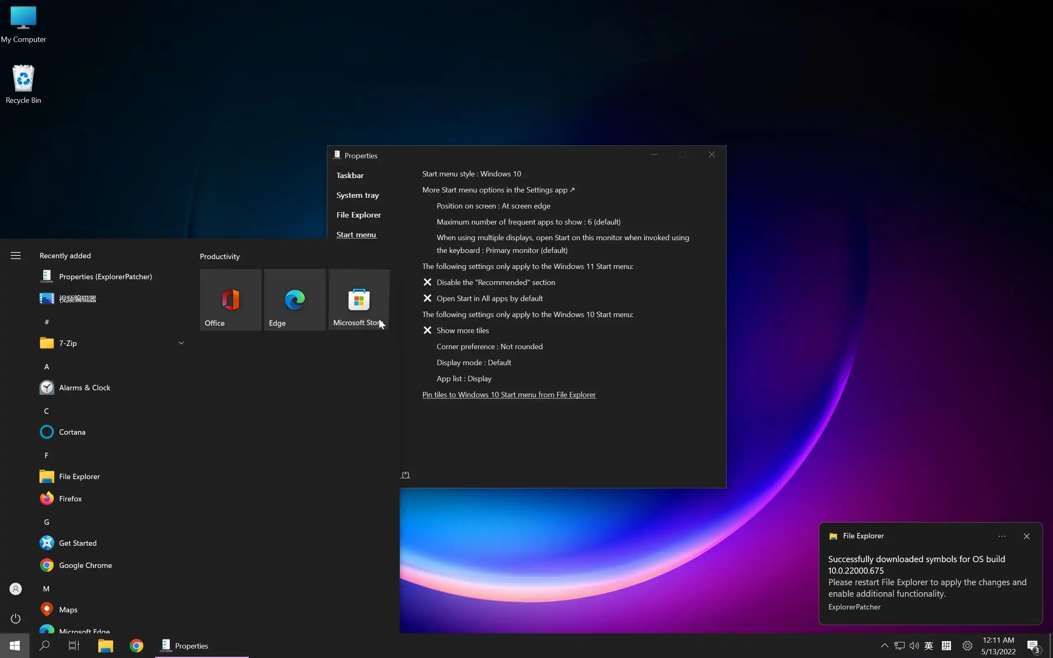Viewport: 1053px width, 658px height.
Task: Open Task View on taskbar
Action: coord(74,645)
